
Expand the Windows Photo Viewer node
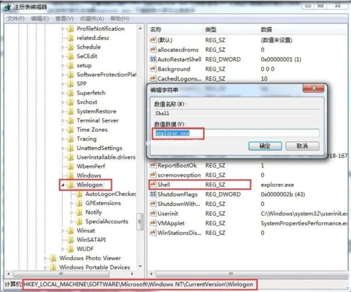coord(46,258)
